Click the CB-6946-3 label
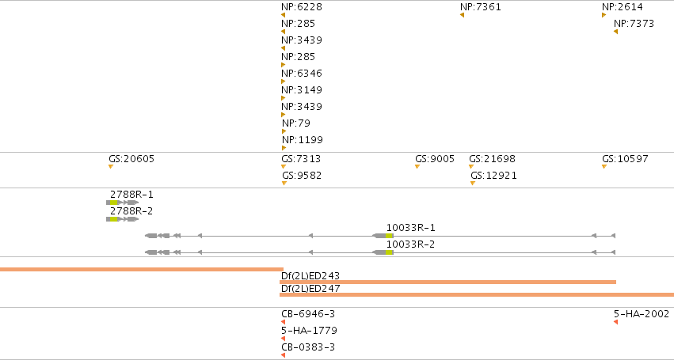The image size is (674, 360). click(x=308, y=314)
